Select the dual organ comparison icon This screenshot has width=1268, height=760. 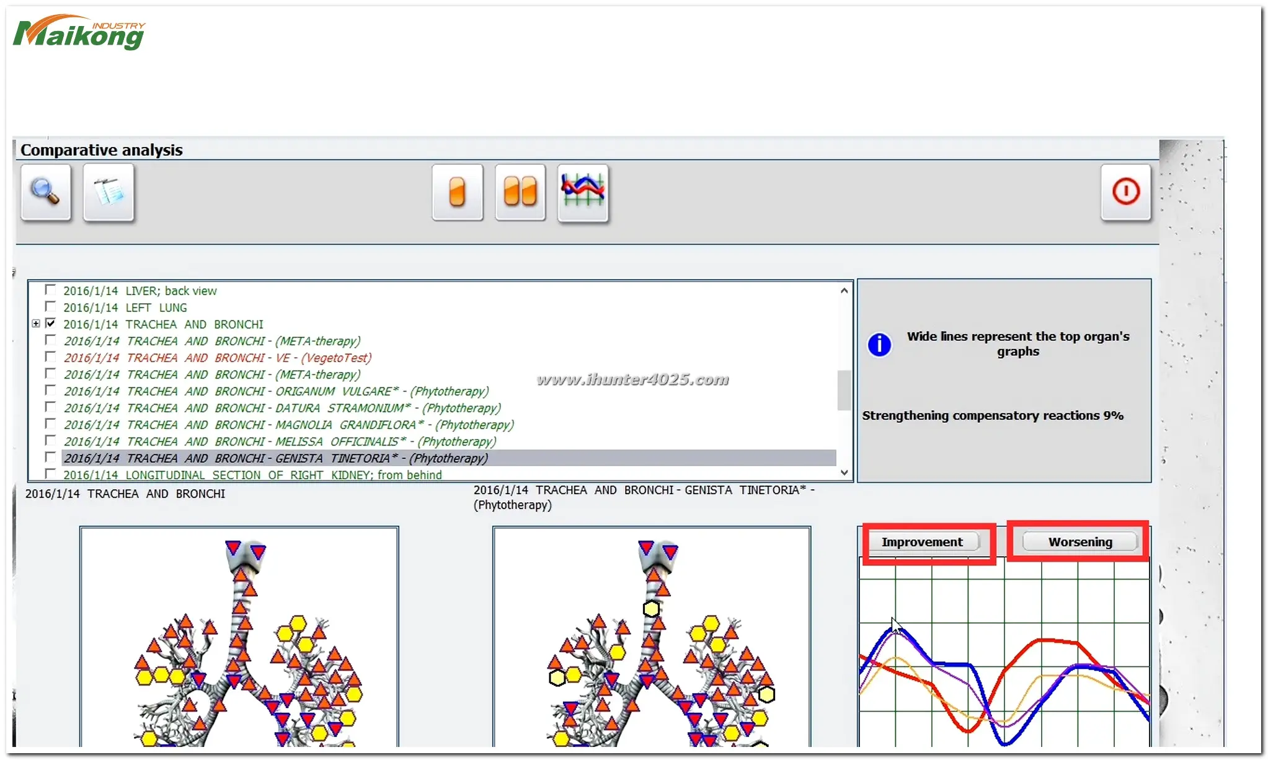pyautogui.click(x=520, y=192)
